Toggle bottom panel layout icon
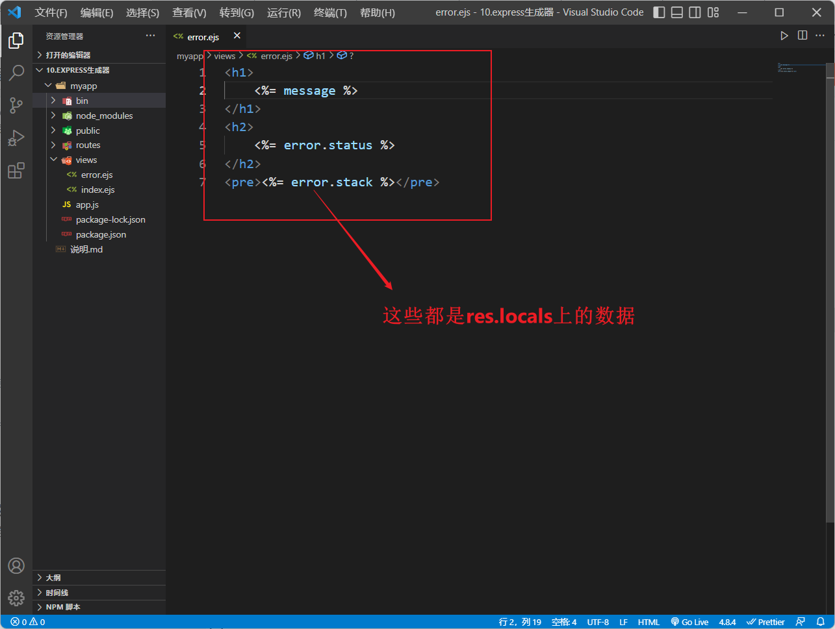The width and height of the screenshot is (835, 629). click(677, 12)
